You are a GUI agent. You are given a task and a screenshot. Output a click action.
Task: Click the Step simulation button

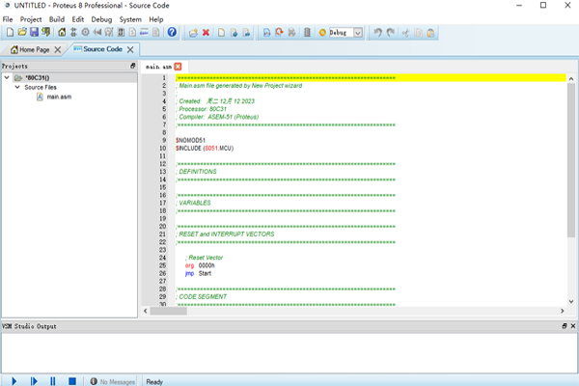(34, 381)
